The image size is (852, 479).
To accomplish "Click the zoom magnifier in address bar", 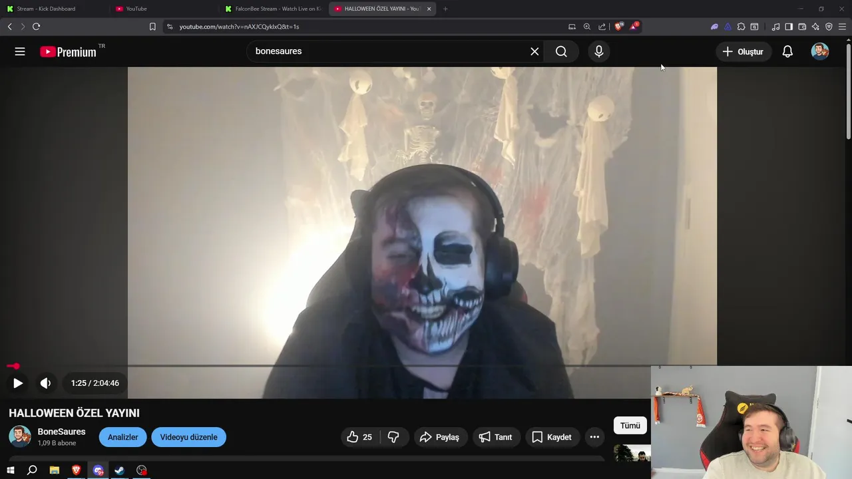I will point(587,27).
